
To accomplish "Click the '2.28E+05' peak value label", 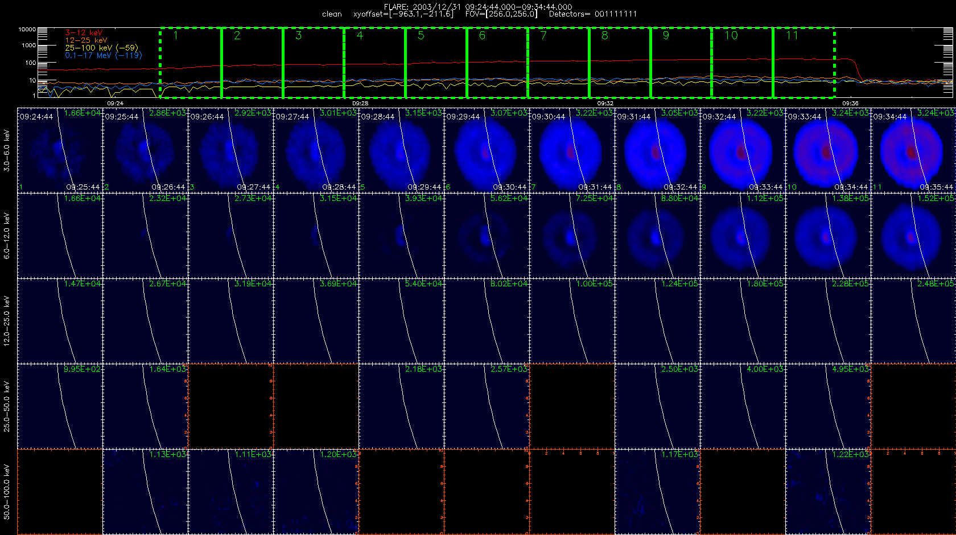I will coord(851,284).
